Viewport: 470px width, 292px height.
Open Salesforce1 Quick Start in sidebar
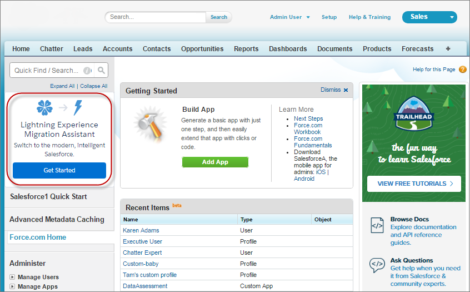point(48,196)
